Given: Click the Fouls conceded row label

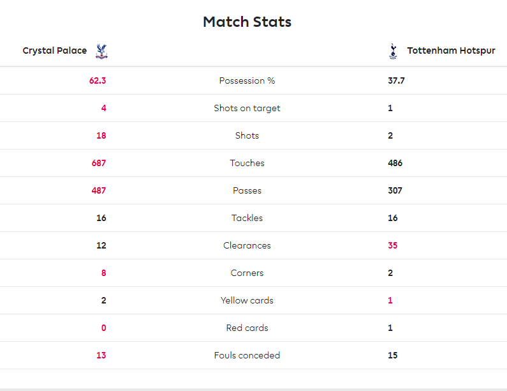Looking at the screenshot, I should click(247, 355).
